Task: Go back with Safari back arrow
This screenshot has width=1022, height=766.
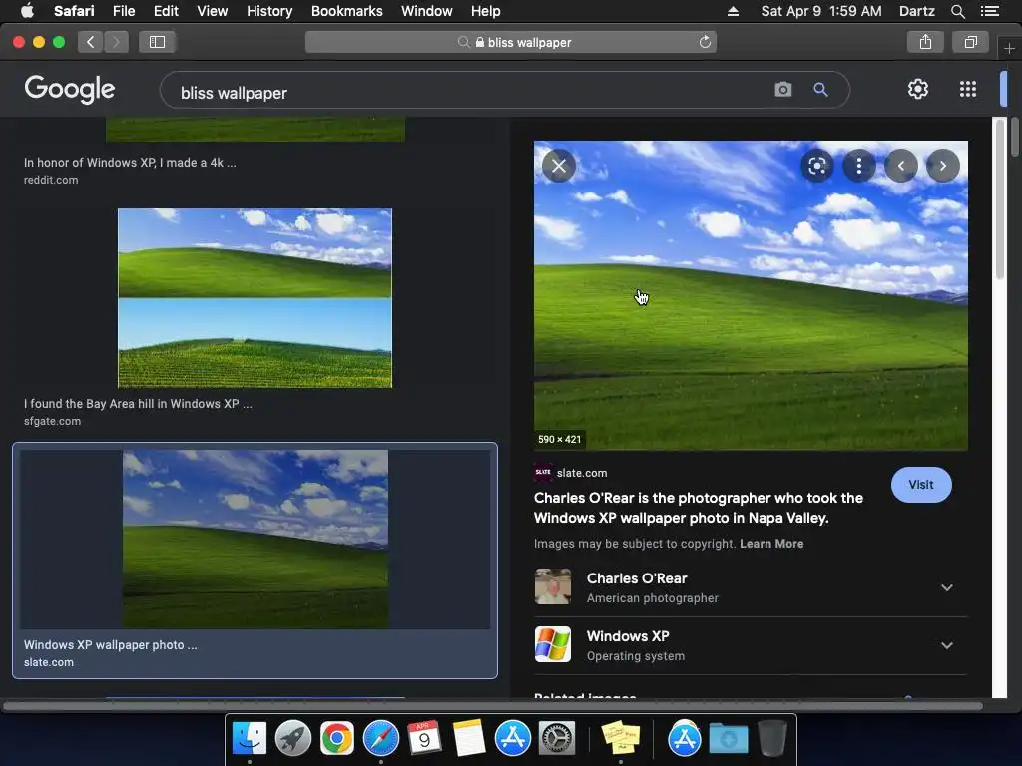Action: point(91,42)
